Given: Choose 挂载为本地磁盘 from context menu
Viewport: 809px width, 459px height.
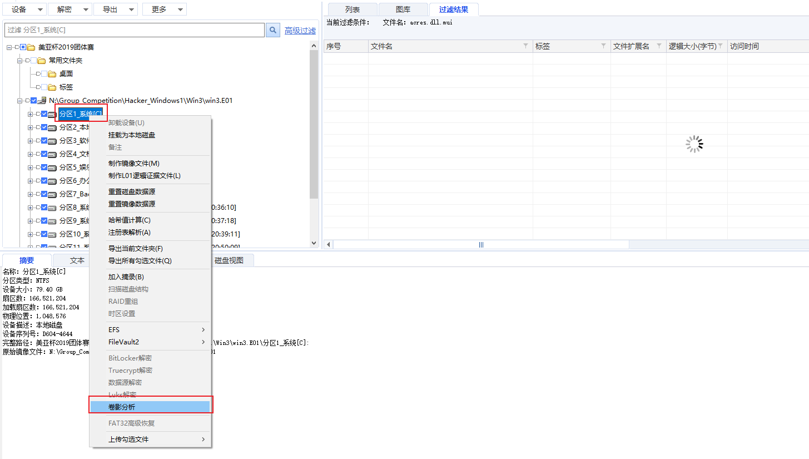Looking at the screenshot, I should coord(150,135).
